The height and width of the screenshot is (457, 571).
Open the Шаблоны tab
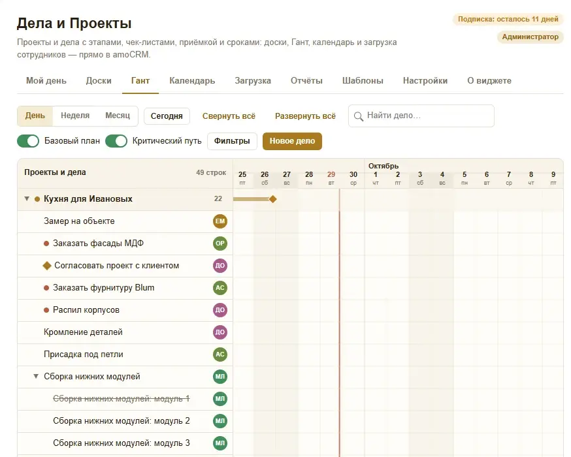tap(363, 81)
